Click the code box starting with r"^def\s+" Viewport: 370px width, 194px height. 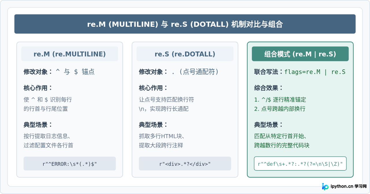point(300,163)
